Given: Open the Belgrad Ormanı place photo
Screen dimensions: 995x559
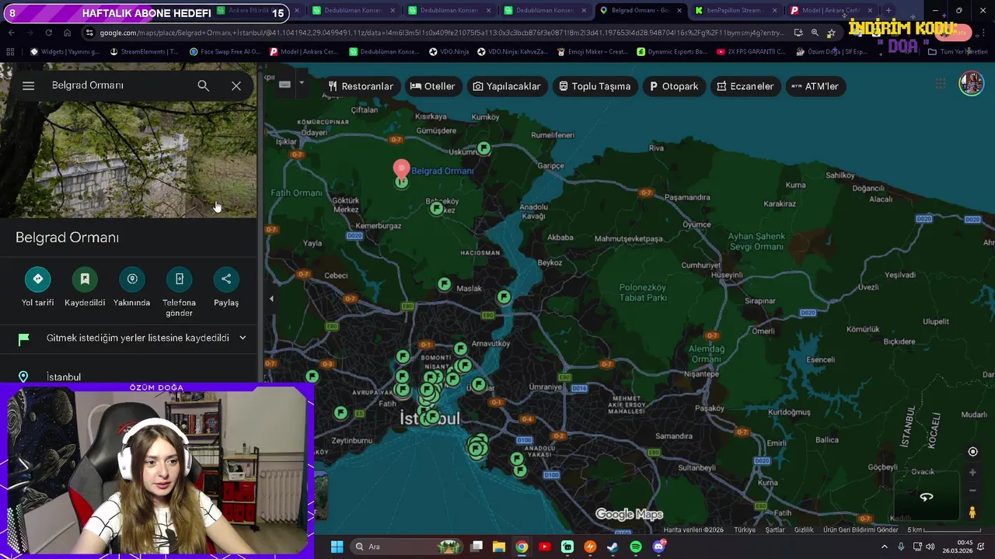Looking at the screenshot, I should point(128,159).
